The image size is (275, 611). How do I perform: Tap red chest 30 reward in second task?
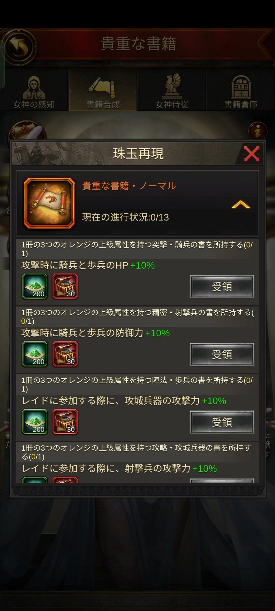coord(65,354)
